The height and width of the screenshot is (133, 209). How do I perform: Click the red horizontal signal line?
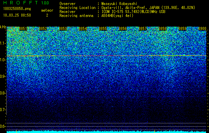pos(107,56)
